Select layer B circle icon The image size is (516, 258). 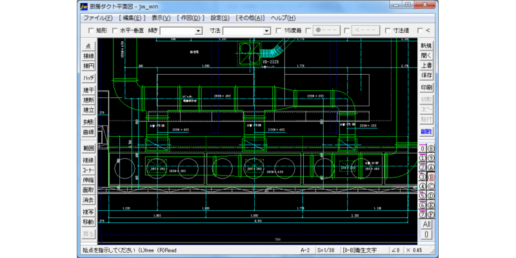tap(431, 177)
